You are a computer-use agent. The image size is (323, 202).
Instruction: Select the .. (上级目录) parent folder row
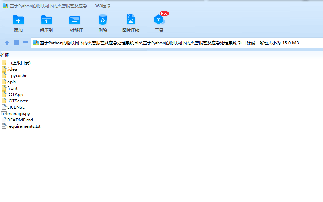pos(16,63)
